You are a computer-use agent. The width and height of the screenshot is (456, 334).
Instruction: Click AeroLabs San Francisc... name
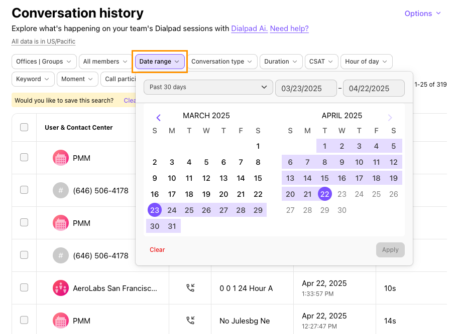click(x=115, y=288)
